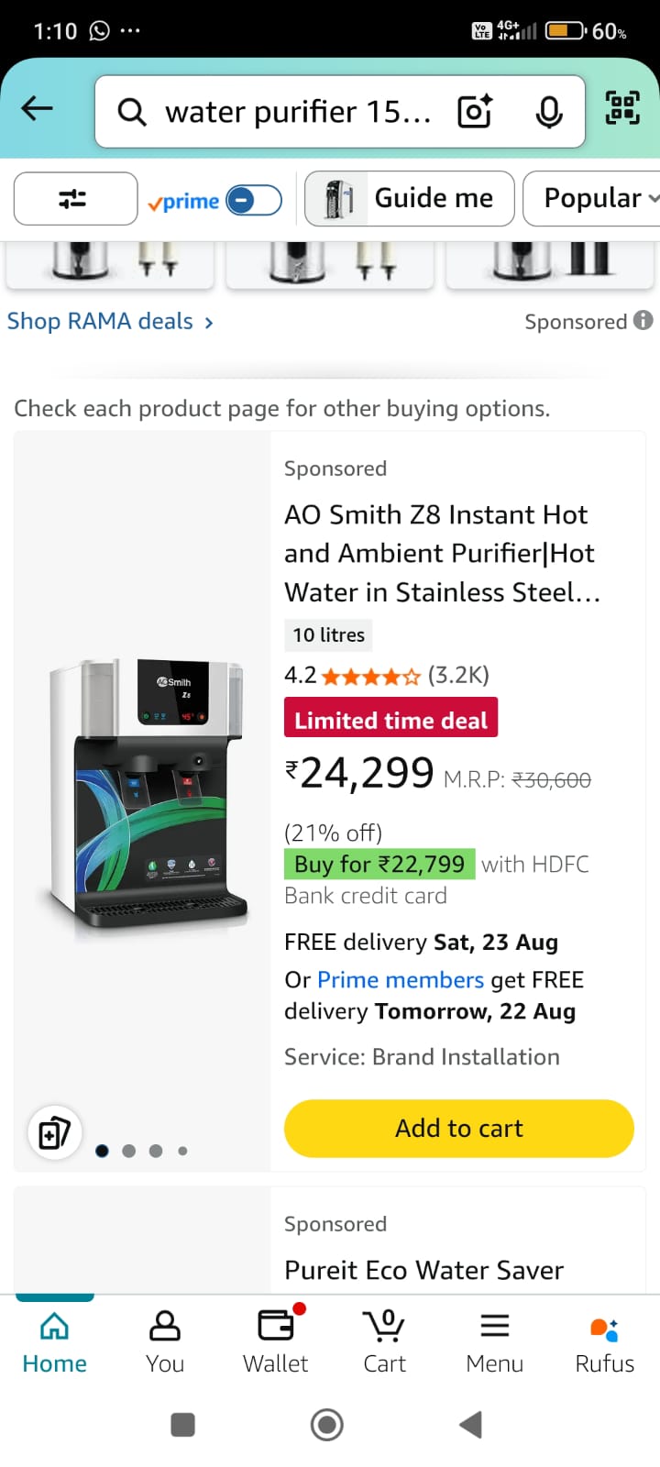Image resolution: width=660 pixels, height=1467 pixels.
Task: Open the Menu tab
Action: pos(495,1340)
